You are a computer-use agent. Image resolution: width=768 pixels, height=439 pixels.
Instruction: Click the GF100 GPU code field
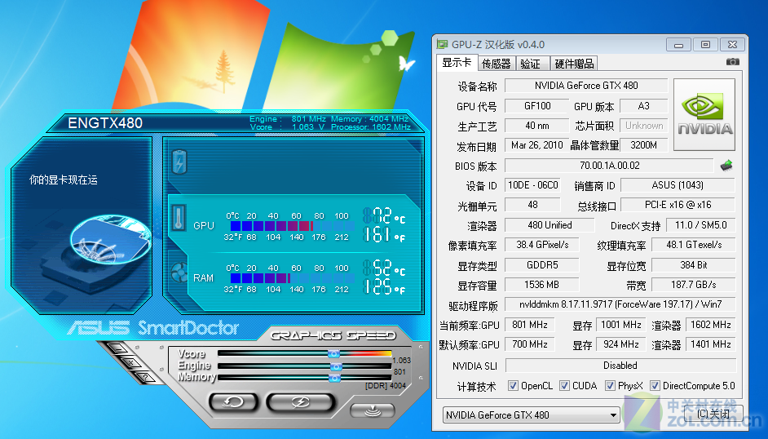(537, 106)
